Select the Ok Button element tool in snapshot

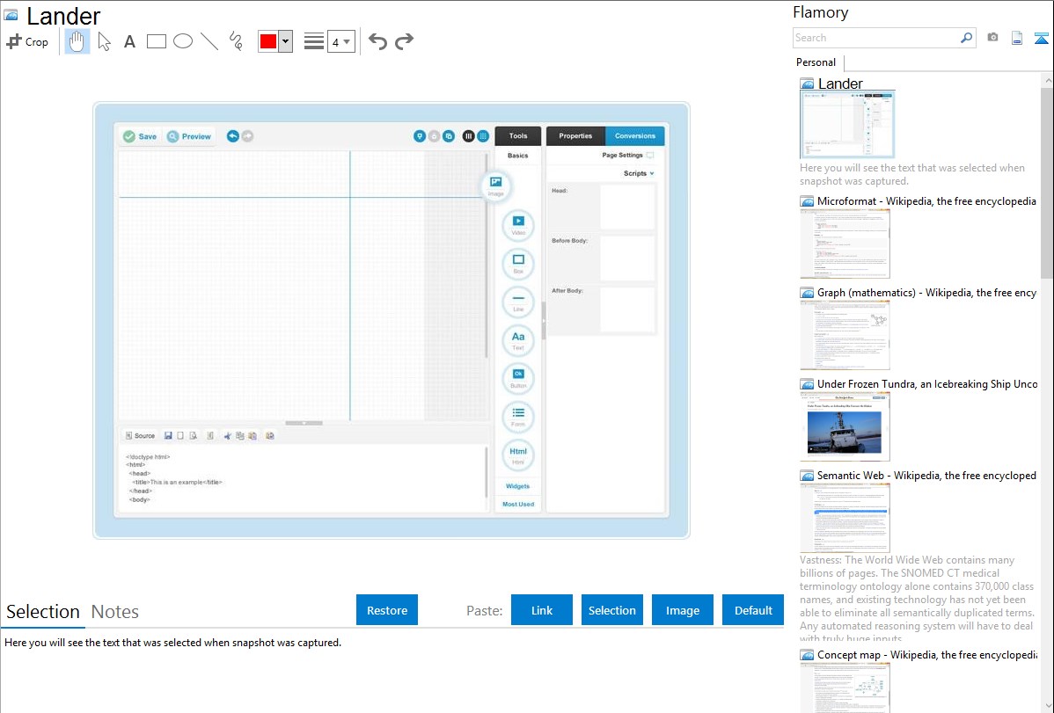pyautogui.click(x=518, y=378)
